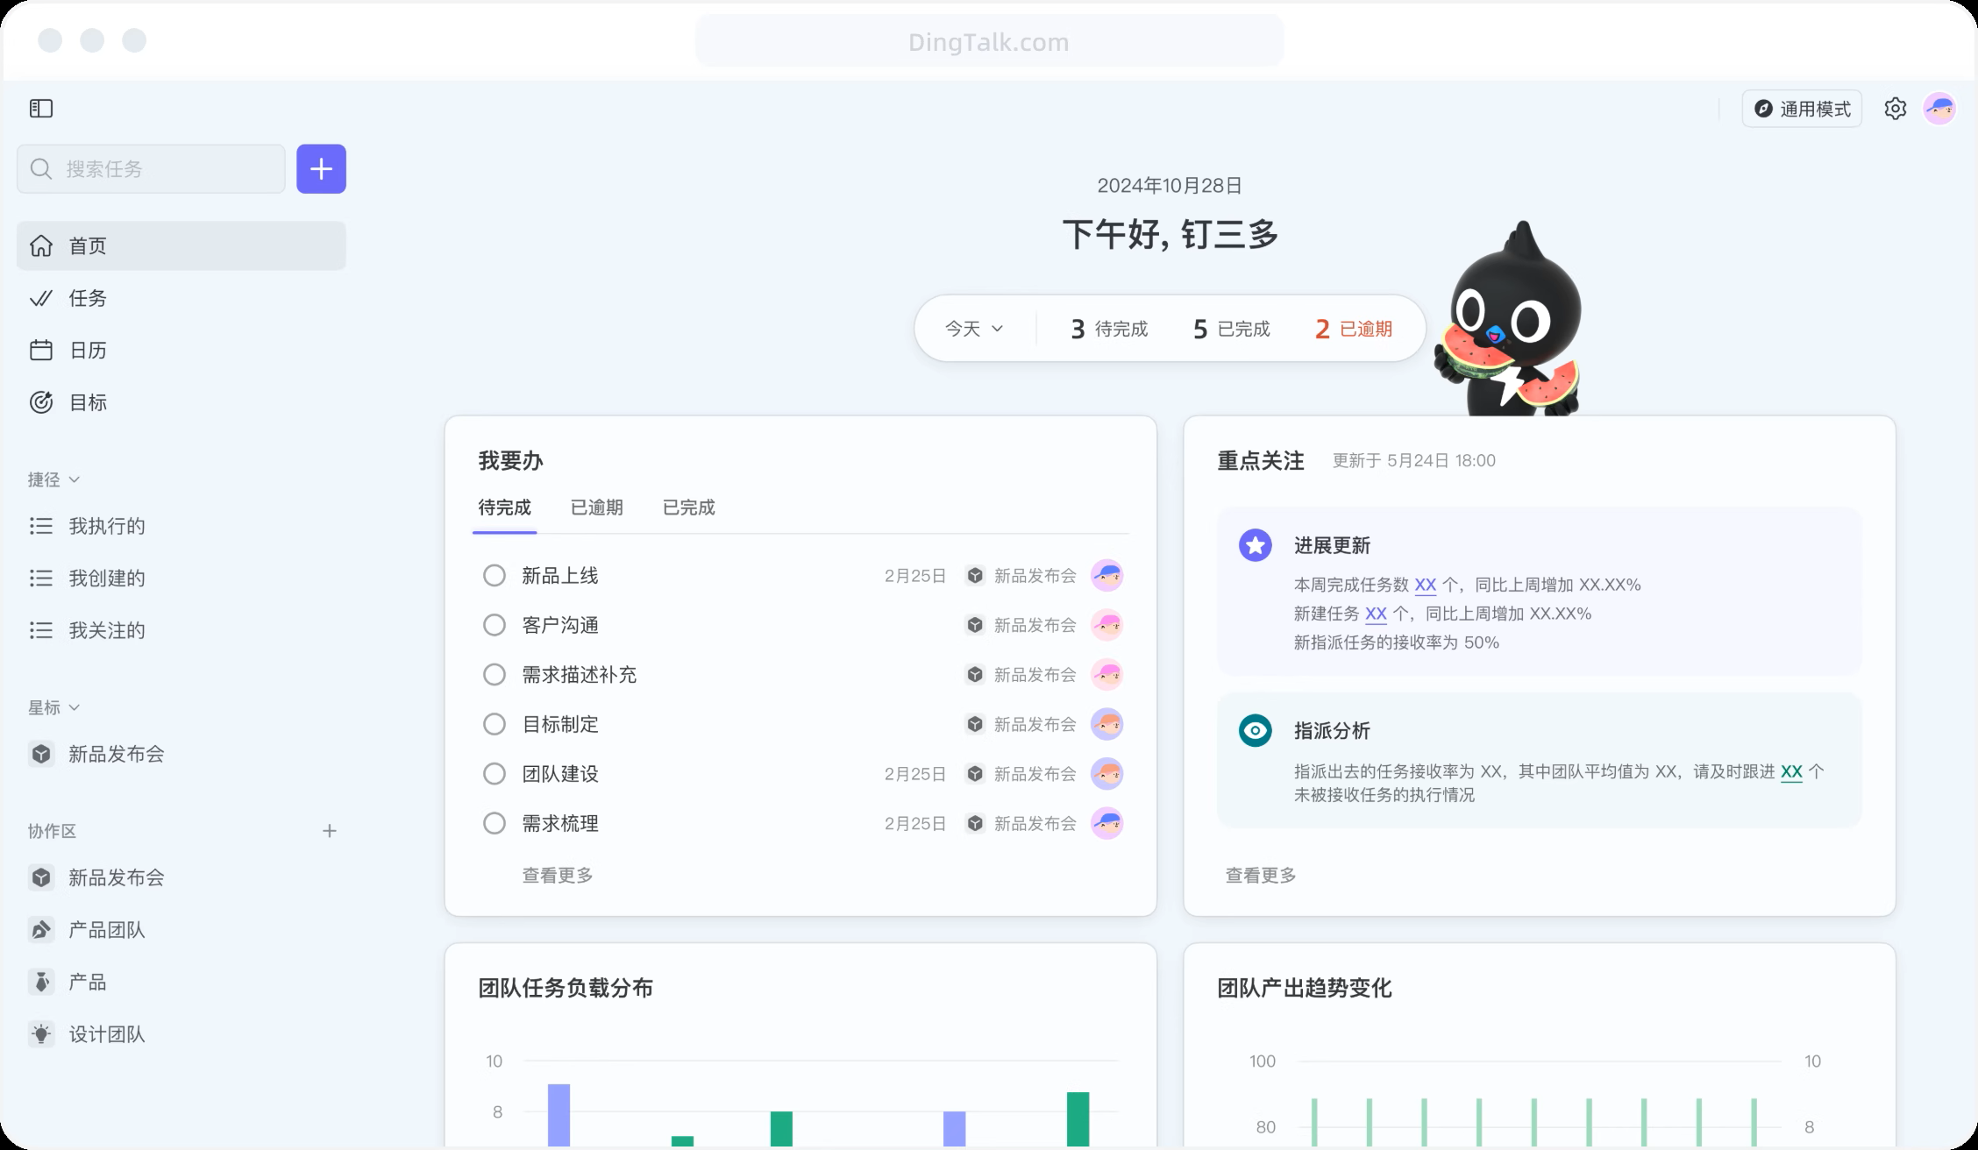Screen dimensions: 1978x1150
Task: Open 产品团队 workspace
Action: pos(181,929)
